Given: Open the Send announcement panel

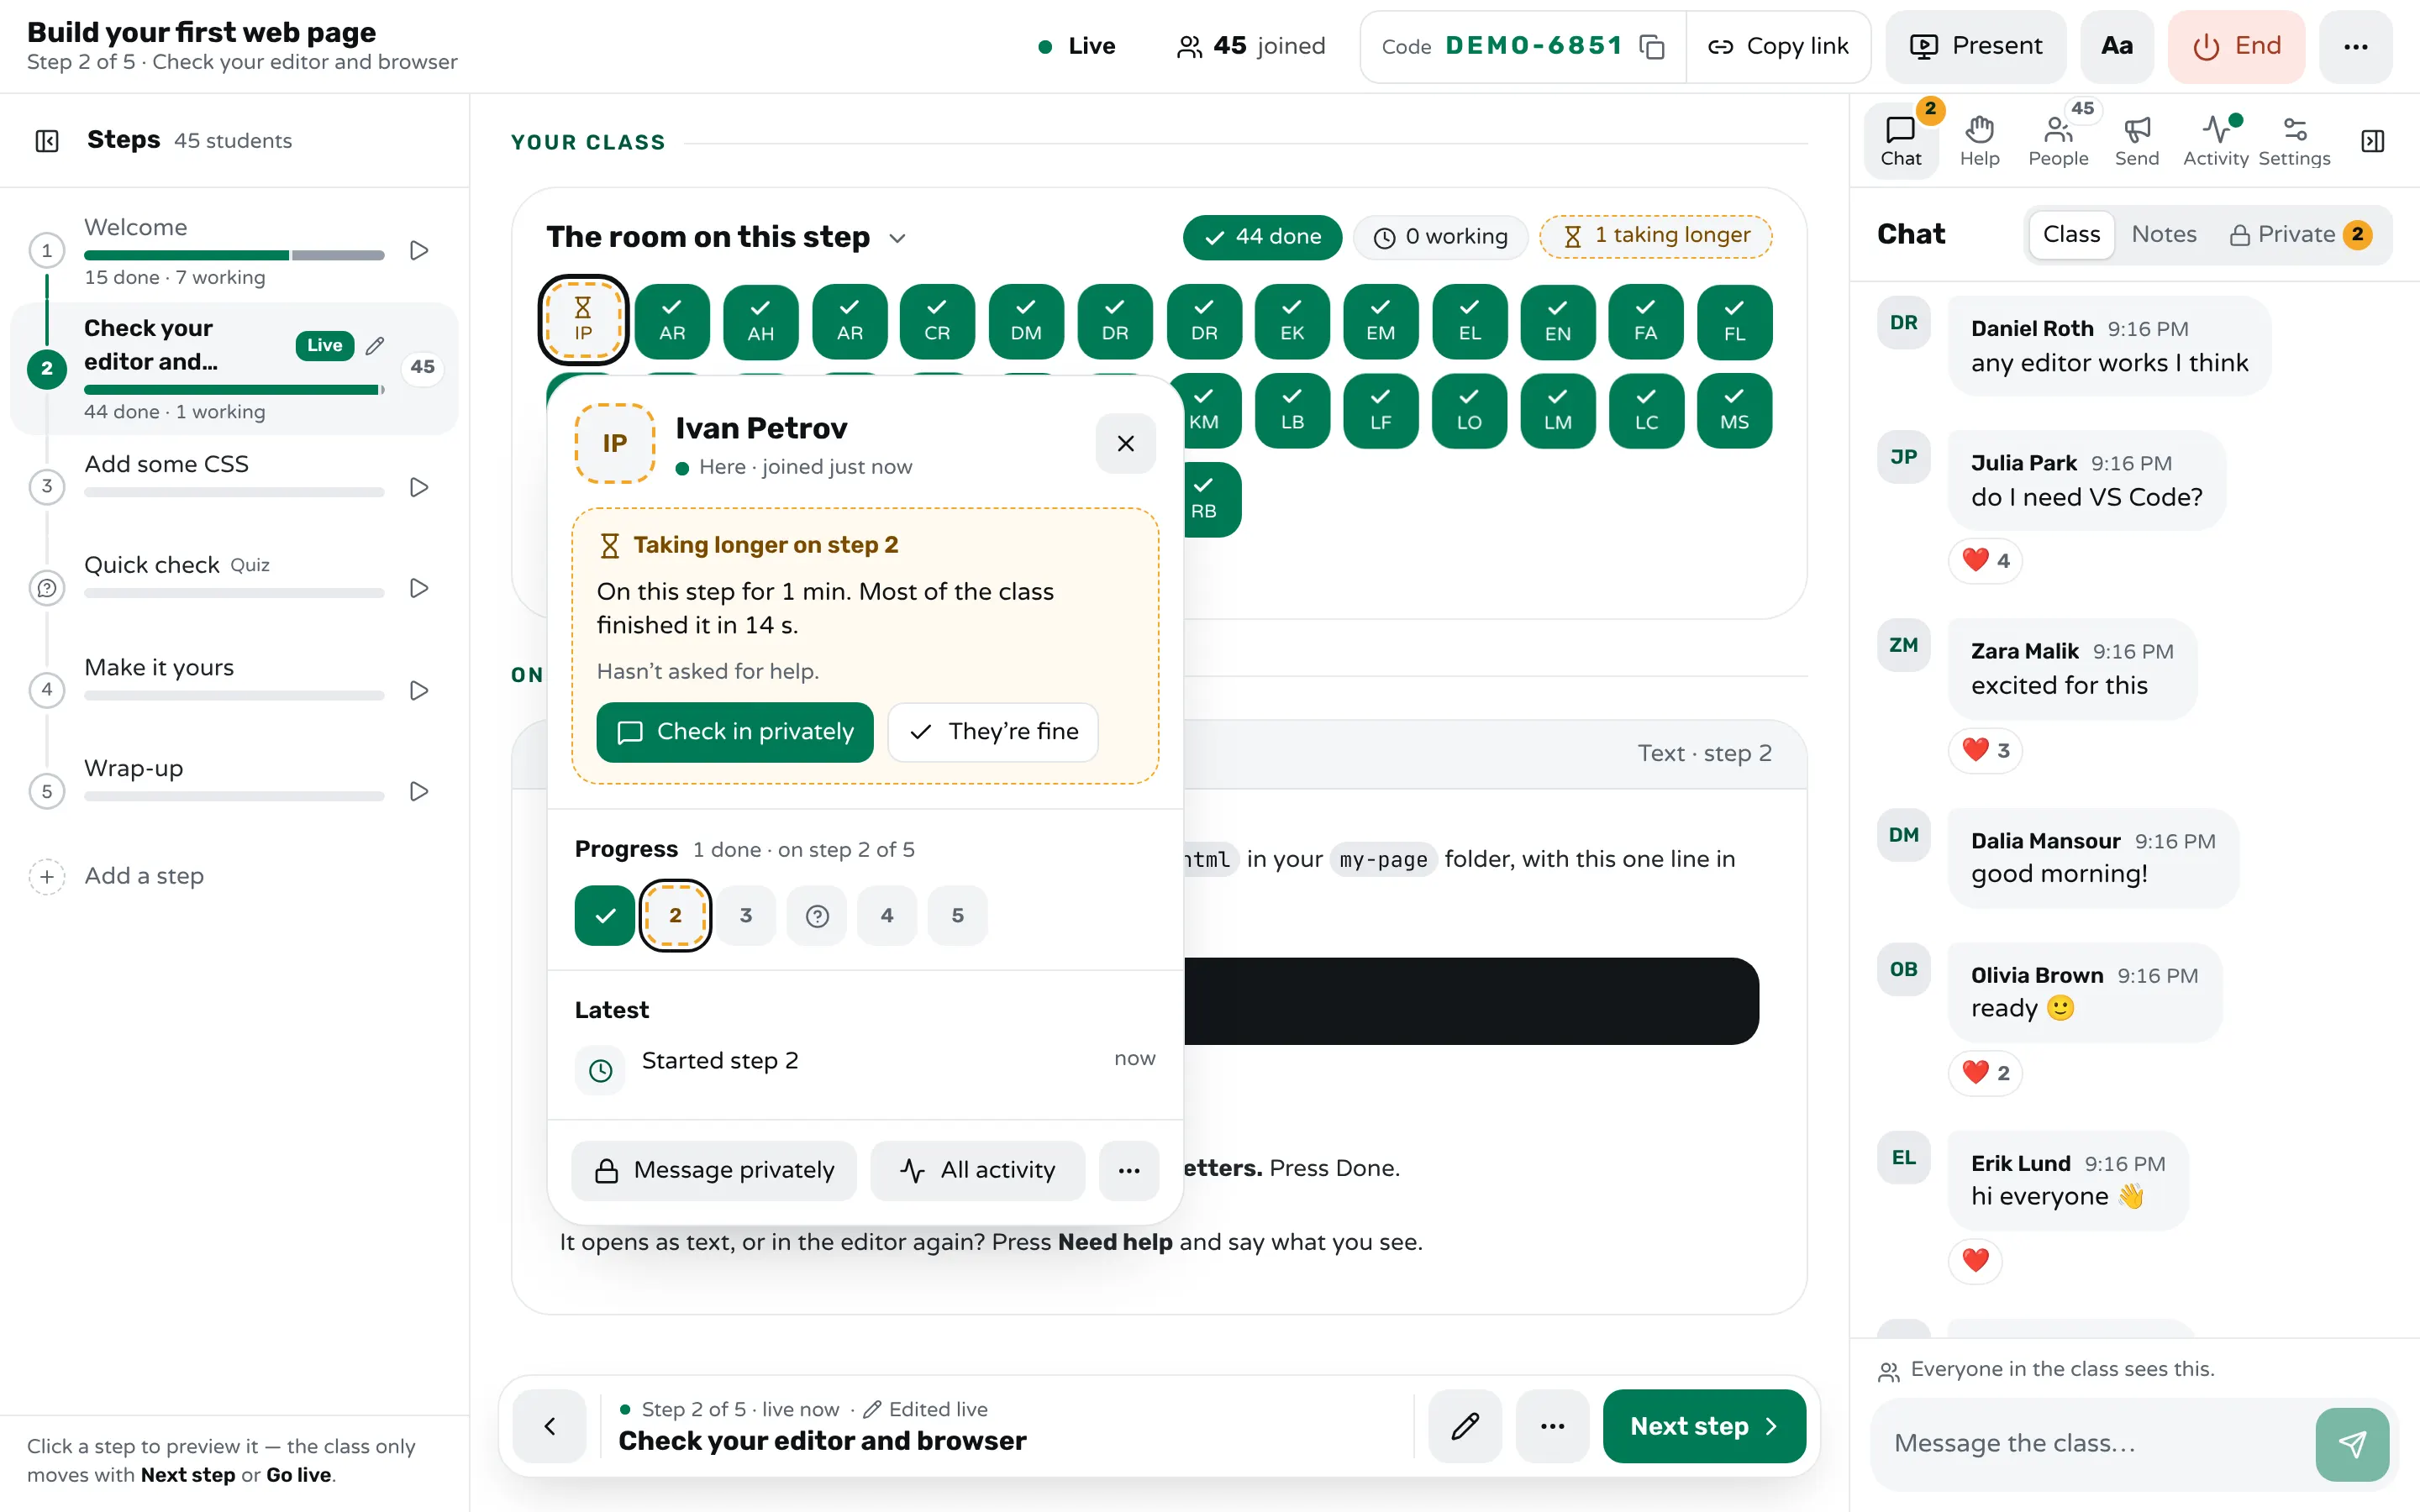Looking at the screenshot, I should [x=2136, y=140].
